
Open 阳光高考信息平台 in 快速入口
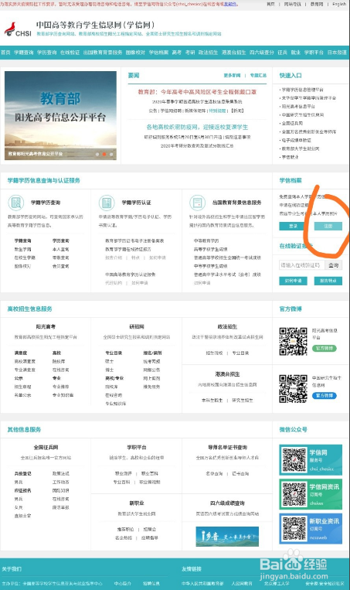click(x=298, y=107)
